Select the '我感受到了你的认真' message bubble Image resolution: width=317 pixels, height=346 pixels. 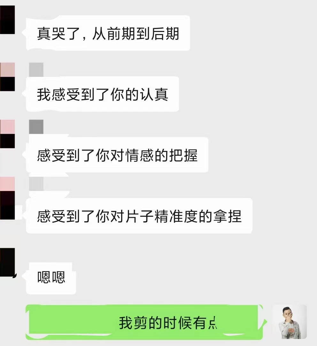coord(102,94)
